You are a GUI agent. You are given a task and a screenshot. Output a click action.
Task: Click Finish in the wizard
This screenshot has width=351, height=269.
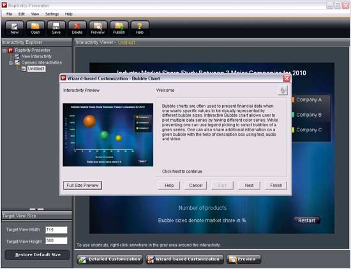(276, 185)
